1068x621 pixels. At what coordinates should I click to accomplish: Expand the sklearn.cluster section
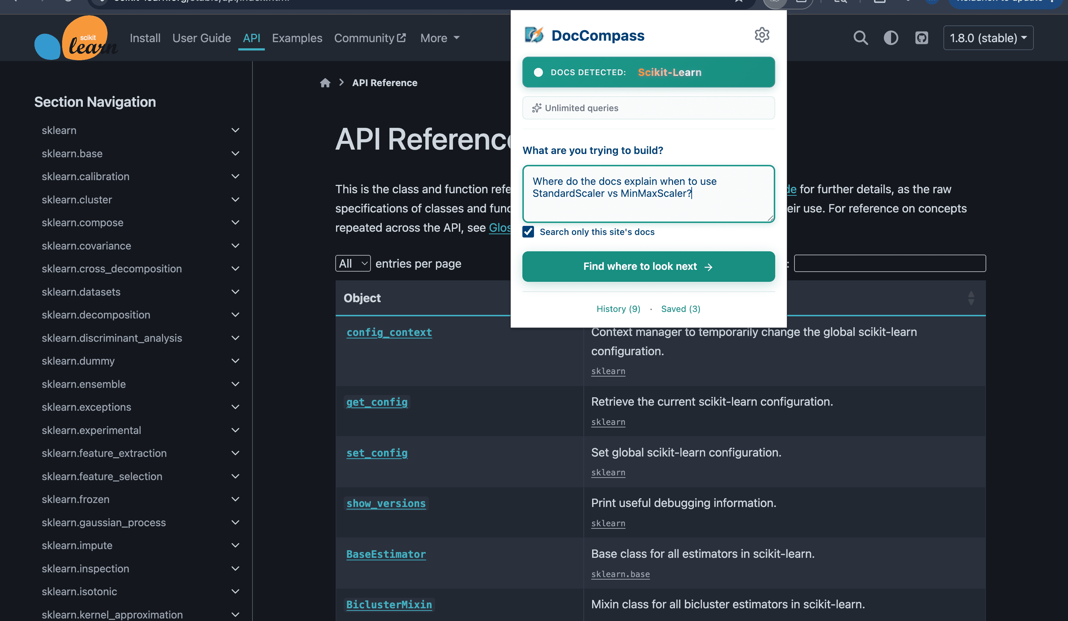236,199
